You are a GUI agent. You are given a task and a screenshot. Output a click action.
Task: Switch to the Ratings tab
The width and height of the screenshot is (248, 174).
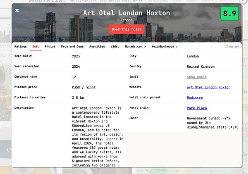(20, 47)
